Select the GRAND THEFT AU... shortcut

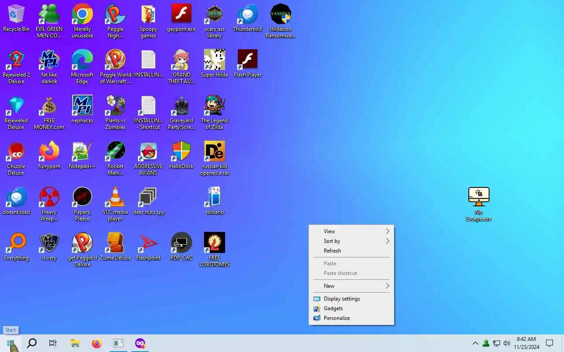pyautogui.click(x=182, y=67)
